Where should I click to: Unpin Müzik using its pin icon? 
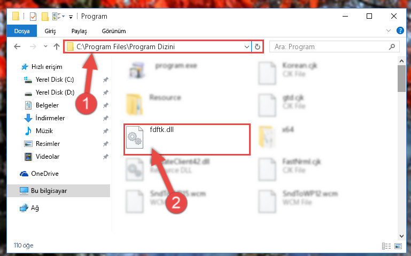[x=106, y=131]
